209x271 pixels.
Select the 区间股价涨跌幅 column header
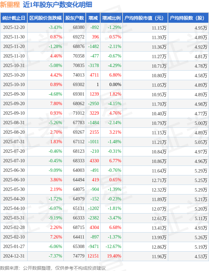[45, 18]
